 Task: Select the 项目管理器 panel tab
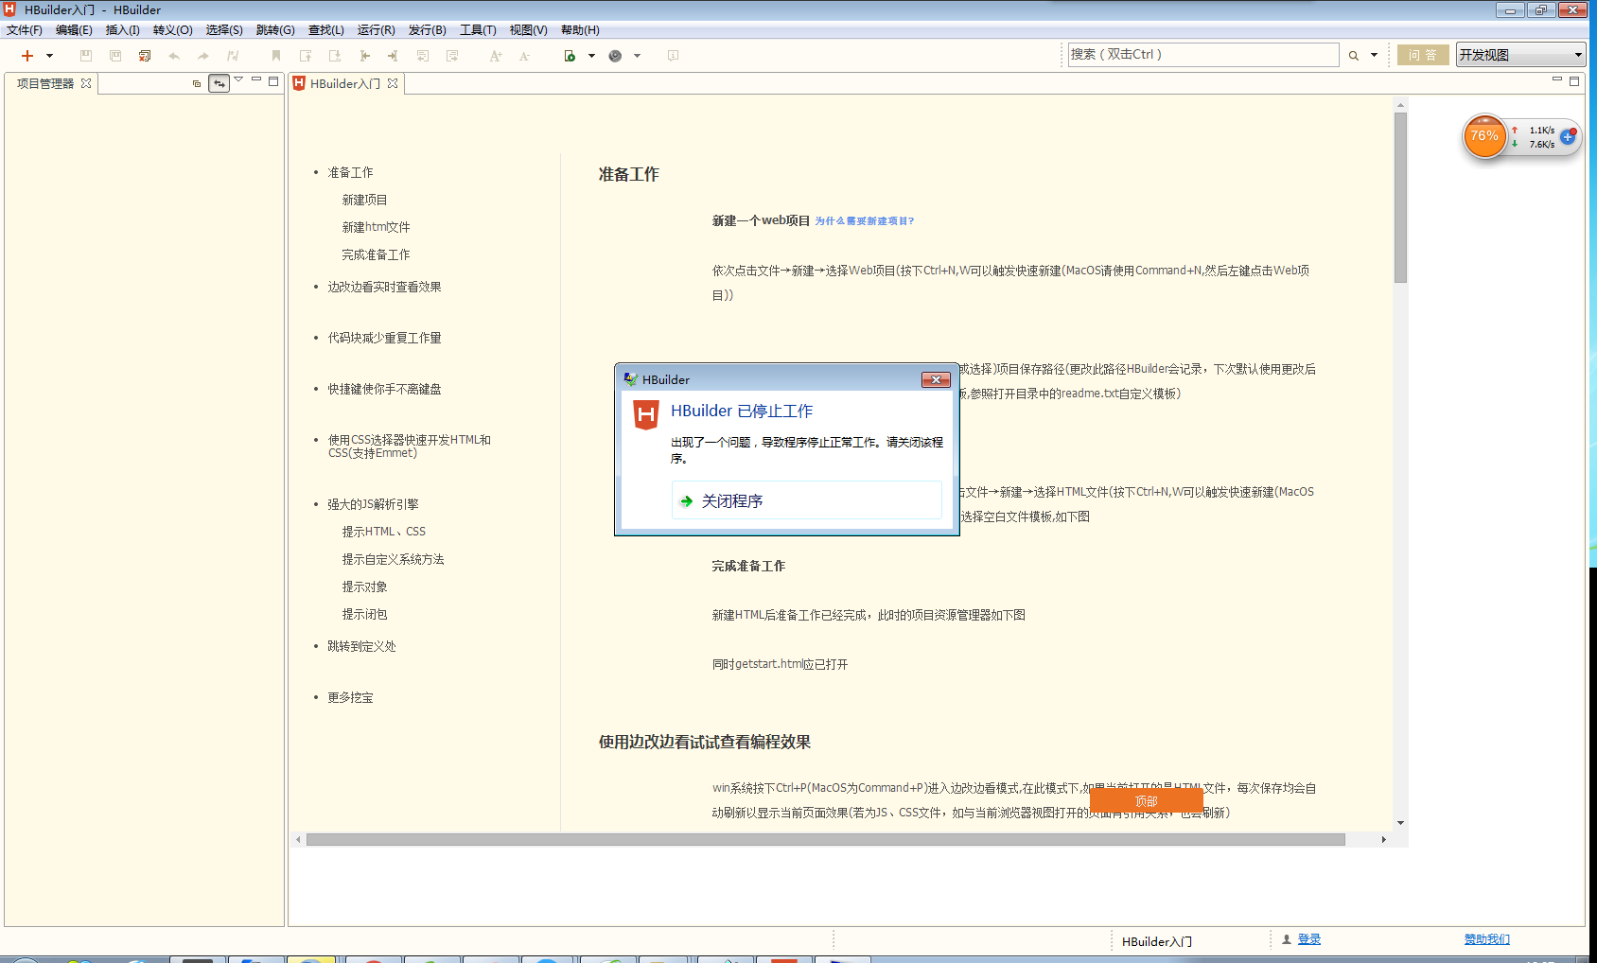pyautogui.click(x=45, y=83)
